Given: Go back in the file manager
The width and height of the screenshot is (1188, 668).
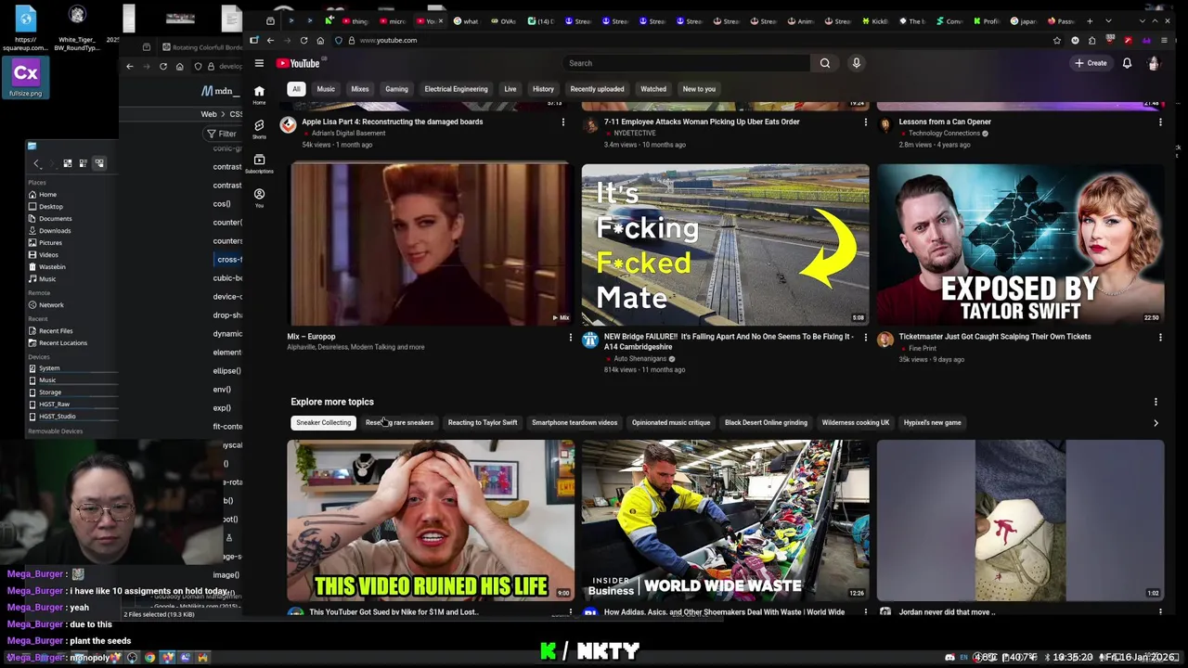Looking at the screenshot, I should (x=36, y=163).
